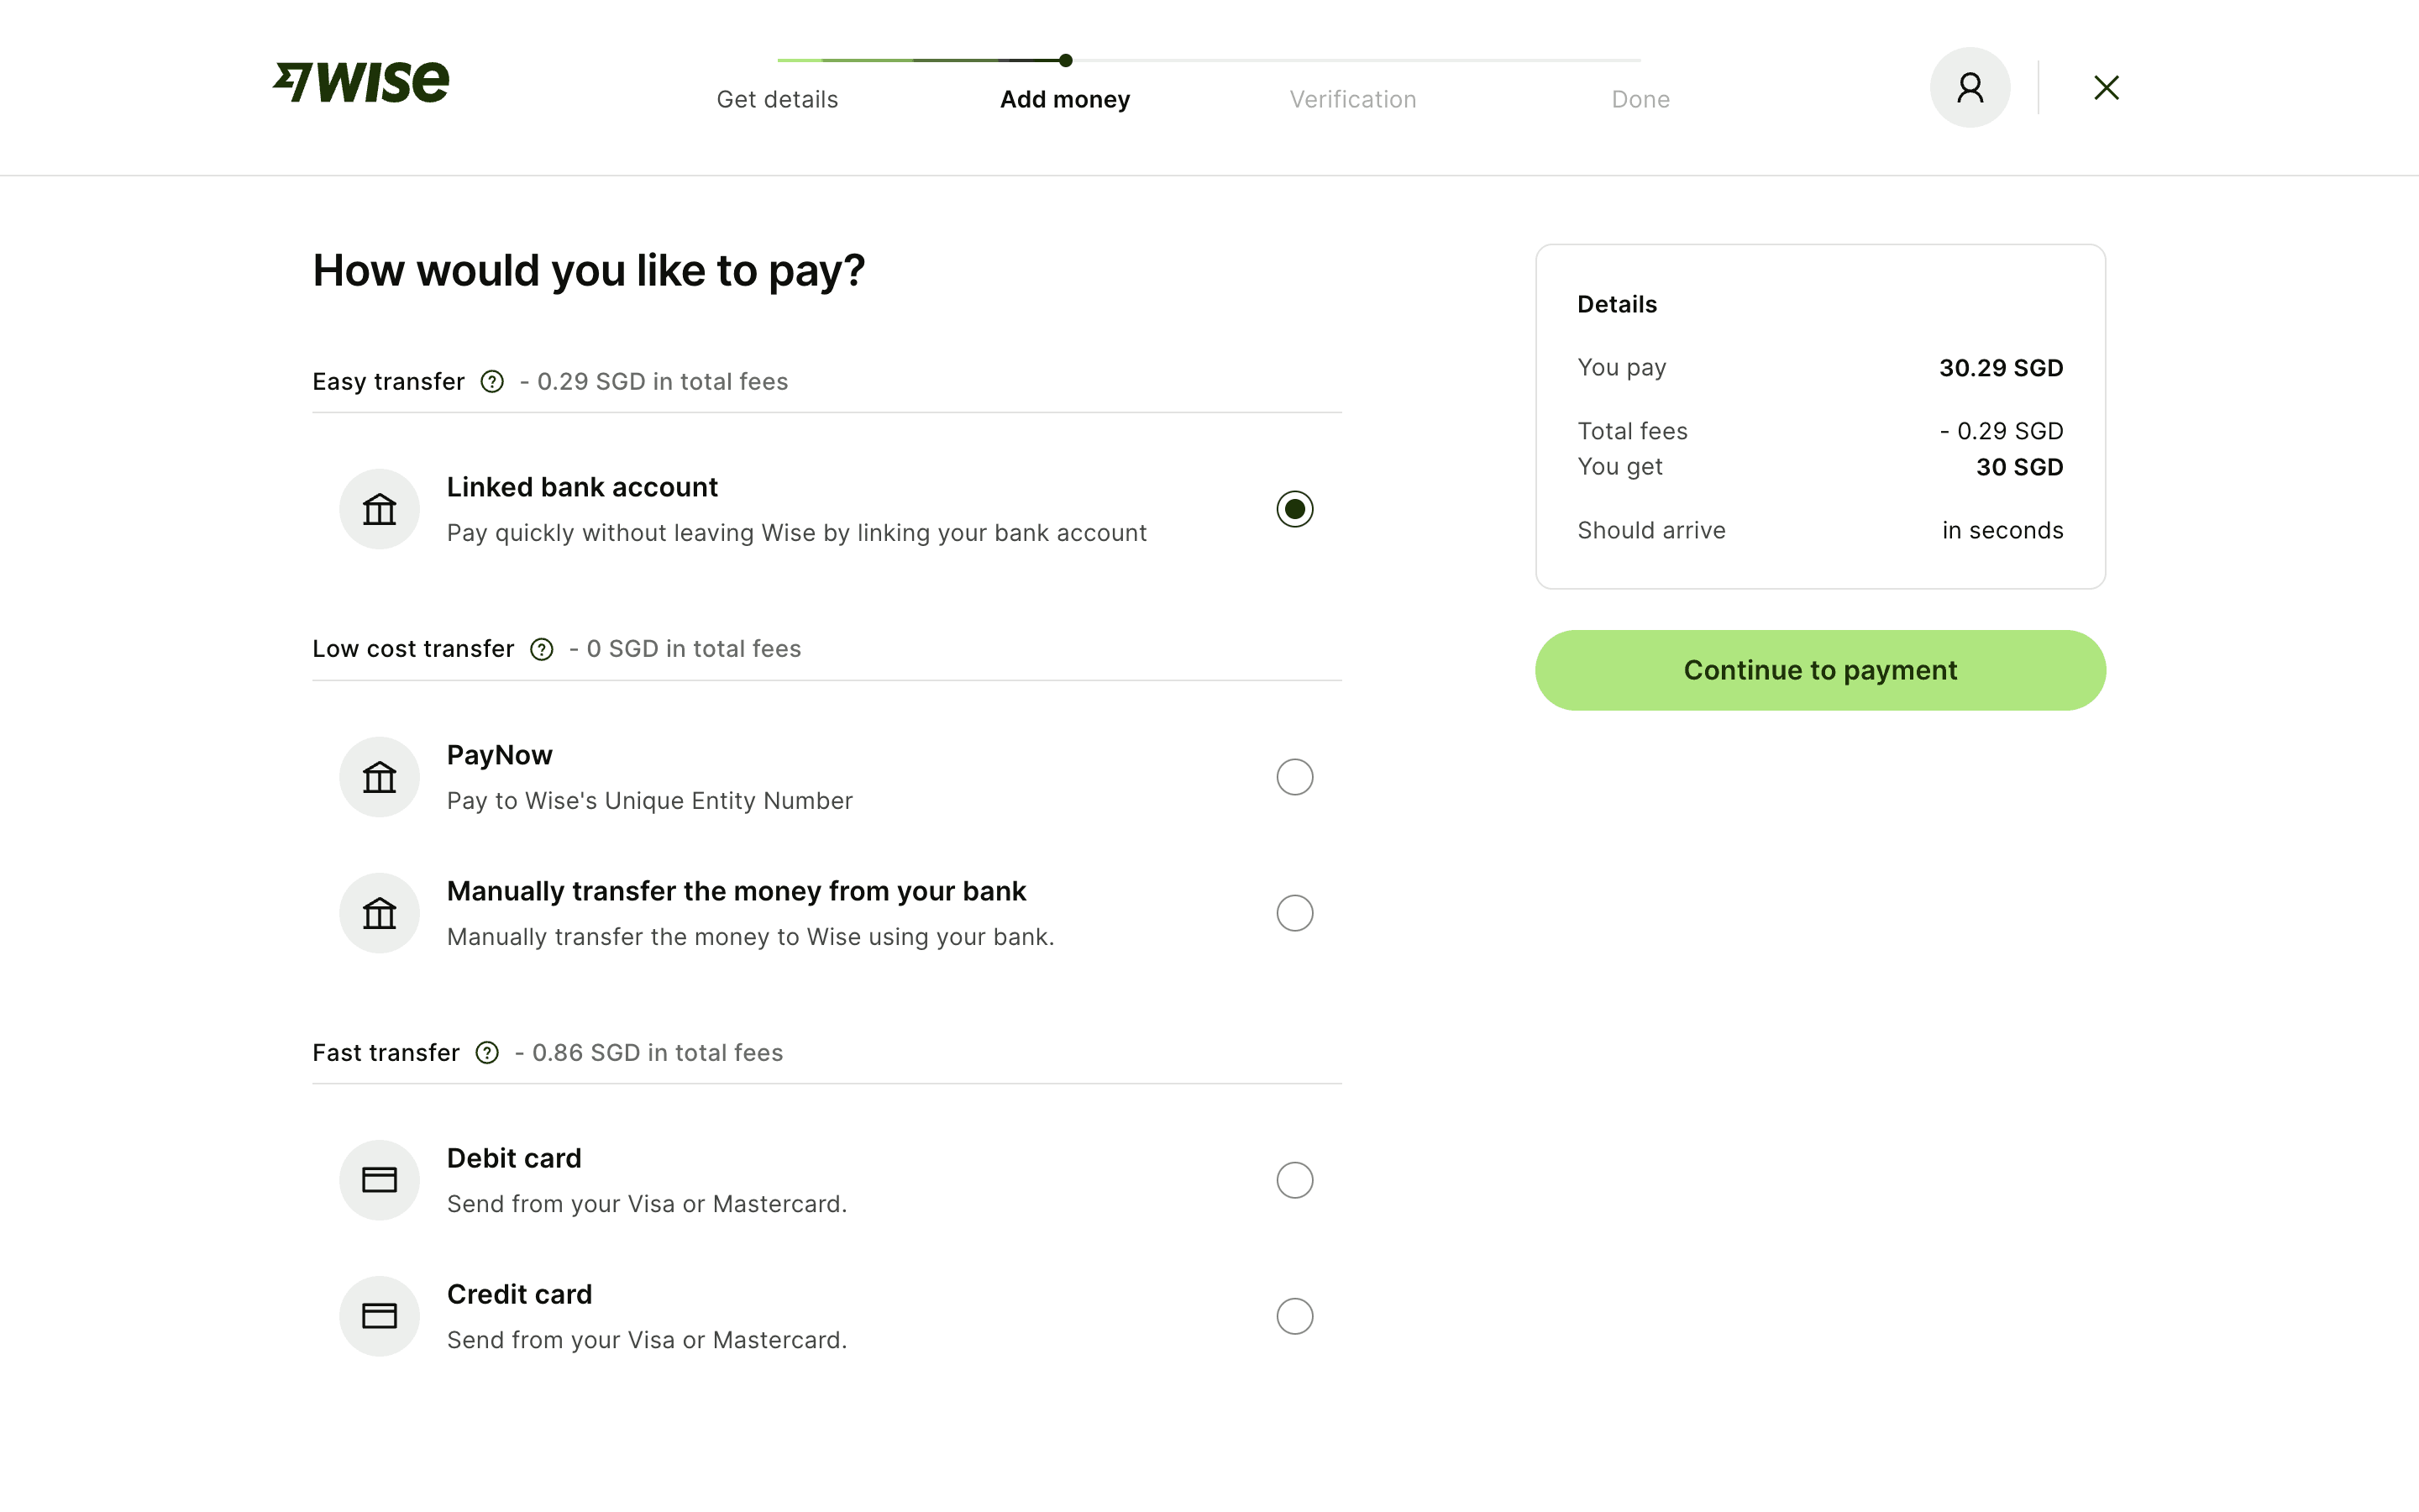Select the Debit card radio button
This screenshot has height=1512, width=2419.
point(1294,1180)
